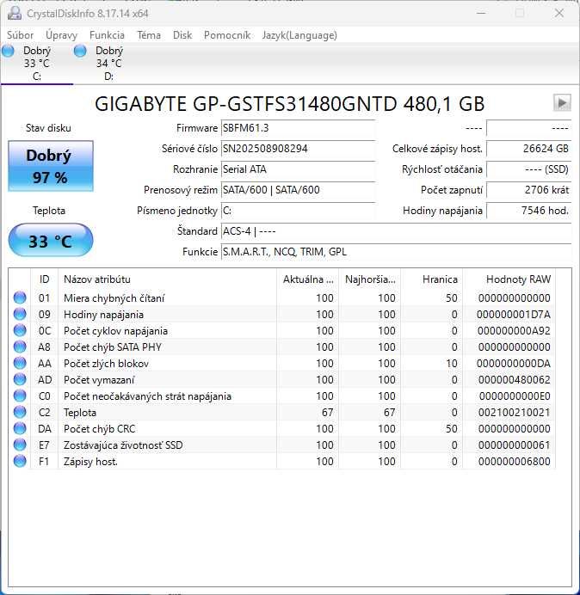
Task: Click the Hodnoty RAW column header
Action: click(x=509, y=279)
